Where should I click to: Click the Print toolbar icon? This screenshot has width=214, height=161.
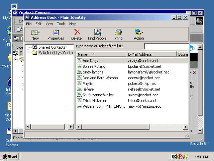click(x=118, y=32)
